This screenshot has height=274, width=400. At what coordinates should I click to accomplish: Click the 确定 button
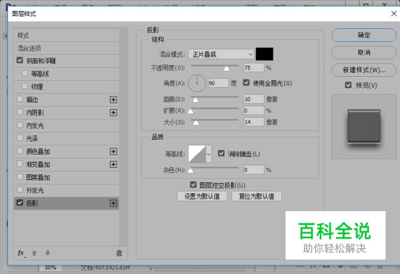tap(364, 35)
